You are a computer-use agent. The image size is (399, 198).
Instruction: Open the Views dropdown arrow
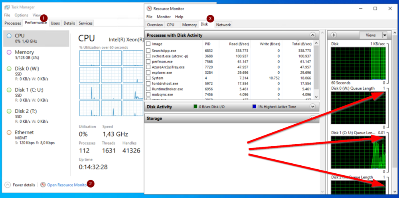385,35
